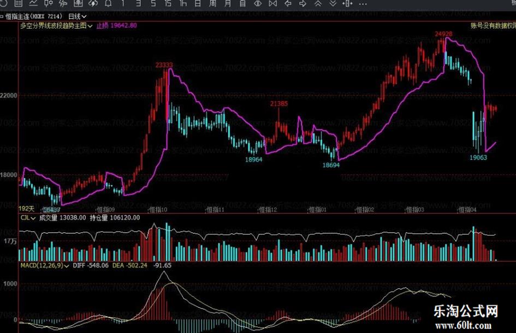The image size is (516, 333).
Task: Select the 3-minute period button
Action: pyautogui.click(x=138, y=3)
